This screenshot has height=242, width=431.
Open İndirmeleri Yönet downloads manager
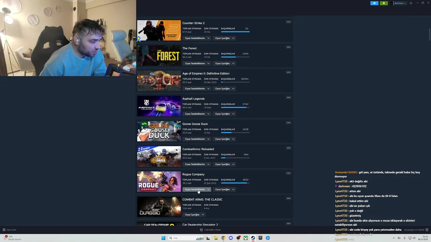[210, 230]
